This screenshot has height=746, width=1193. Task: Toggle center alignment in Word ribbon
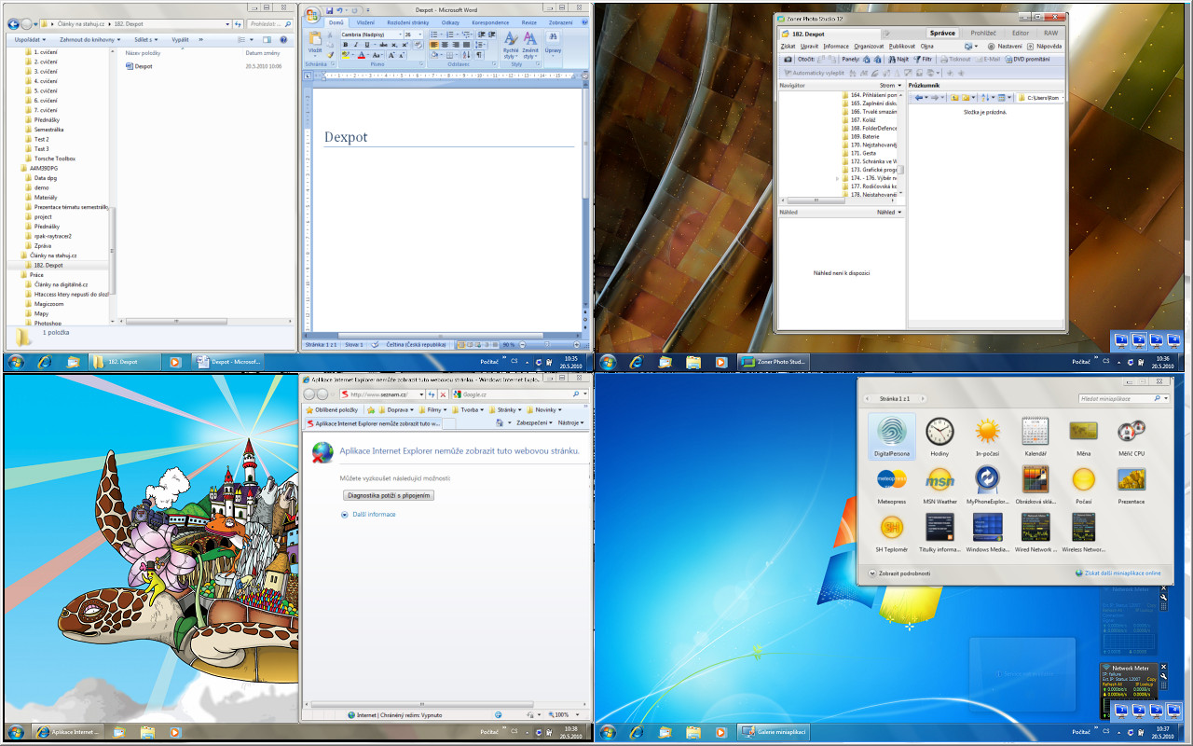coord(445,45)
